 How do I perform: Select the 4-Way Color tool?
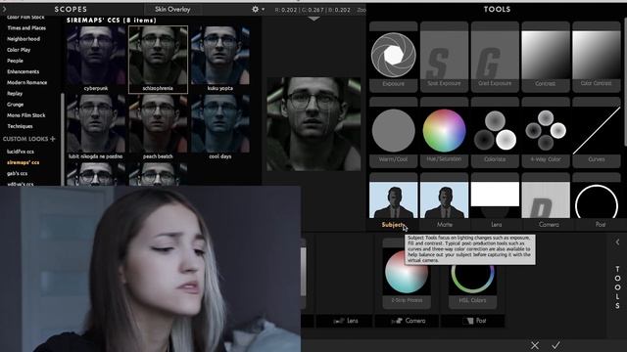coord(546,133)
